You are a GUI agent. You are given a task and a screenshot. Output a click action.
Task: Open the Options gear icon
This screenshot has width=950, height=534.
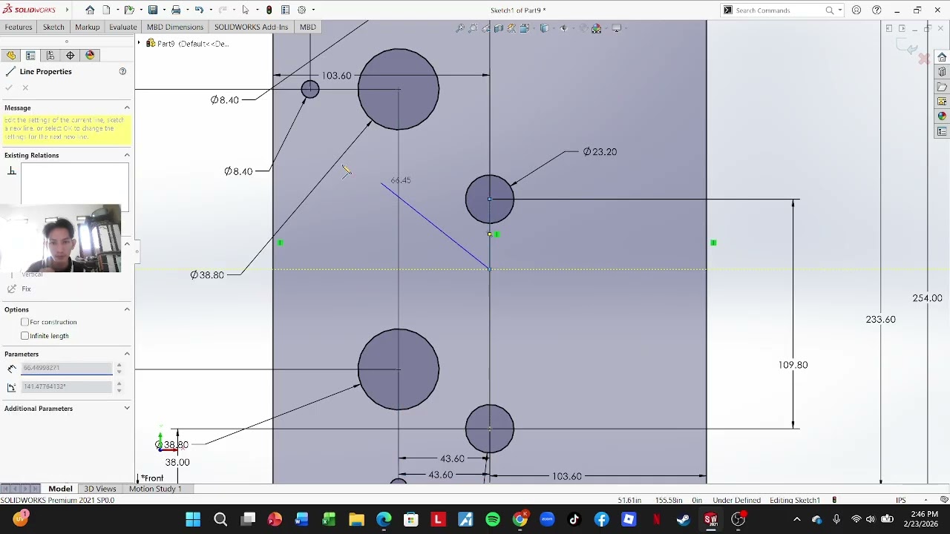click(x=302, y=10)
